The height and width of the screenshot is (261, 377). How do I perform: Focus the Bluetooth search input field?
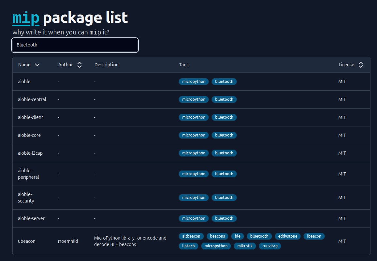pos(75,45)
